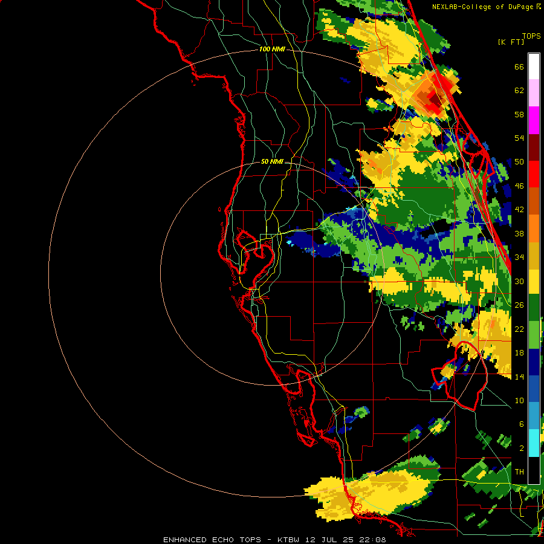544x544 pixels.
Task: Pick the yellow legend swatch
Action: (534, 282)
